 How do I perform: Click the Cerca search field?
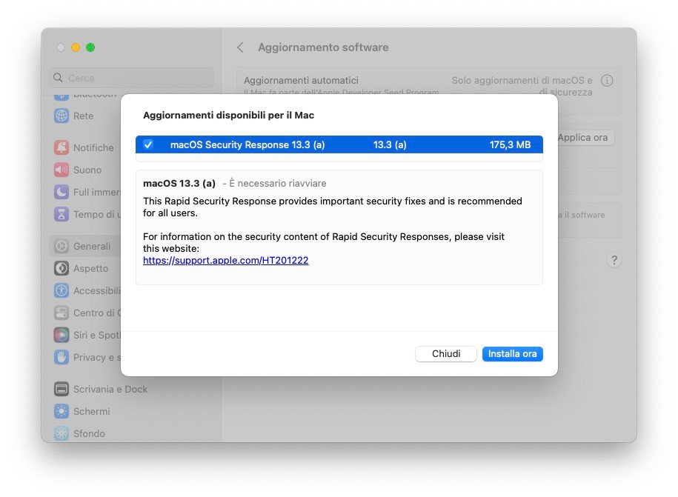coord(131,79)
